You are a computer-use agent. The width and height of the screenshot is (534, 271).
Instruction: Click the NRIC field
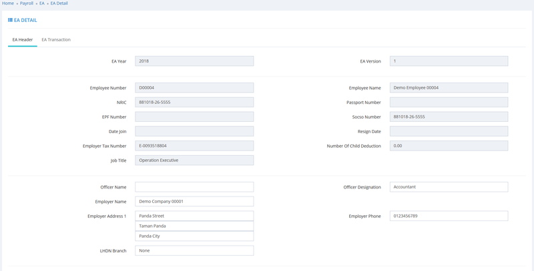pyautogui.click(x=194, y=103)
